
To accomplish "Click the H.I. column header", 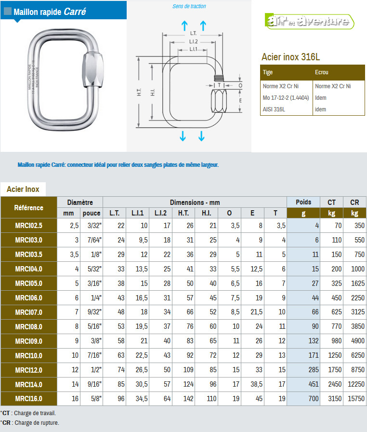I will click(206, 213).
